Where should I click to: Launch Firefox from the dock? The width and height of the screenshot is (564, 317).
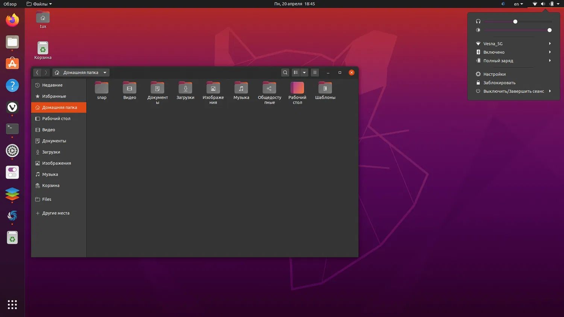click(12, 20)
